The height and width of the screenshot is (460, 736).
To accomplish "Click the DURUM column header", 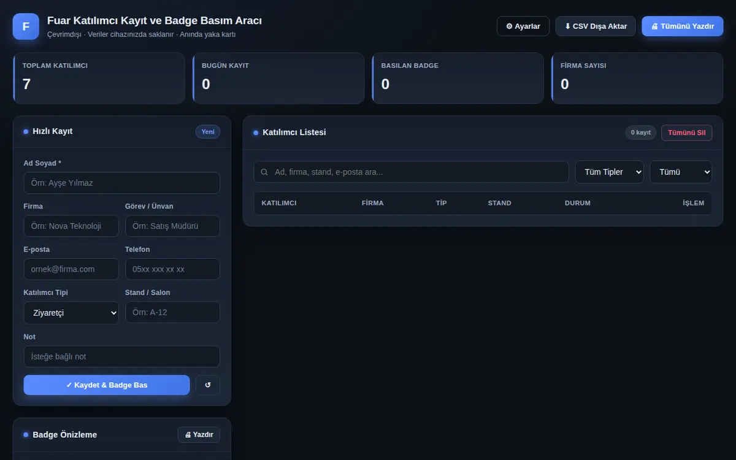I will [578, 203].
